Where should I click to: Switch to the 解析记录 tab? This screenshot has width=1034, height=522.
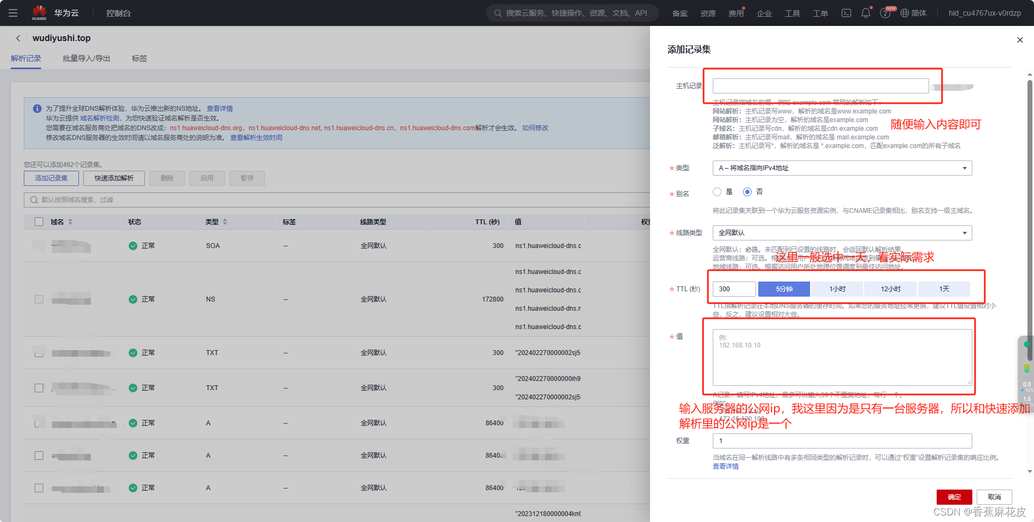click(26, 58)
